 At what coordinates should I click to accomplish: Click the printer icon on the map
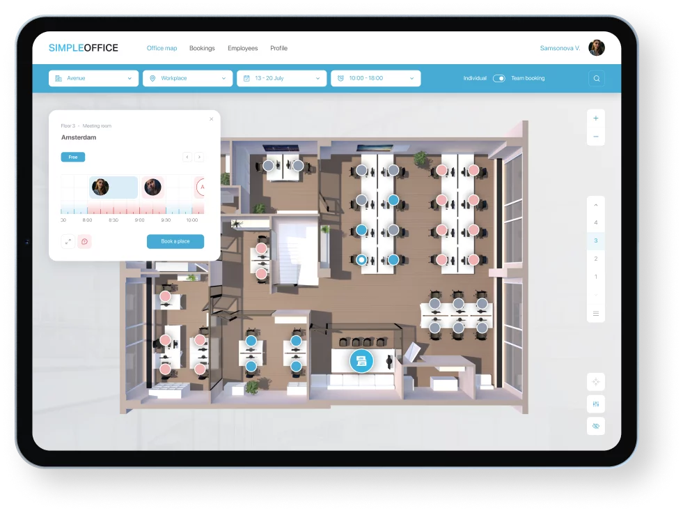362,361
